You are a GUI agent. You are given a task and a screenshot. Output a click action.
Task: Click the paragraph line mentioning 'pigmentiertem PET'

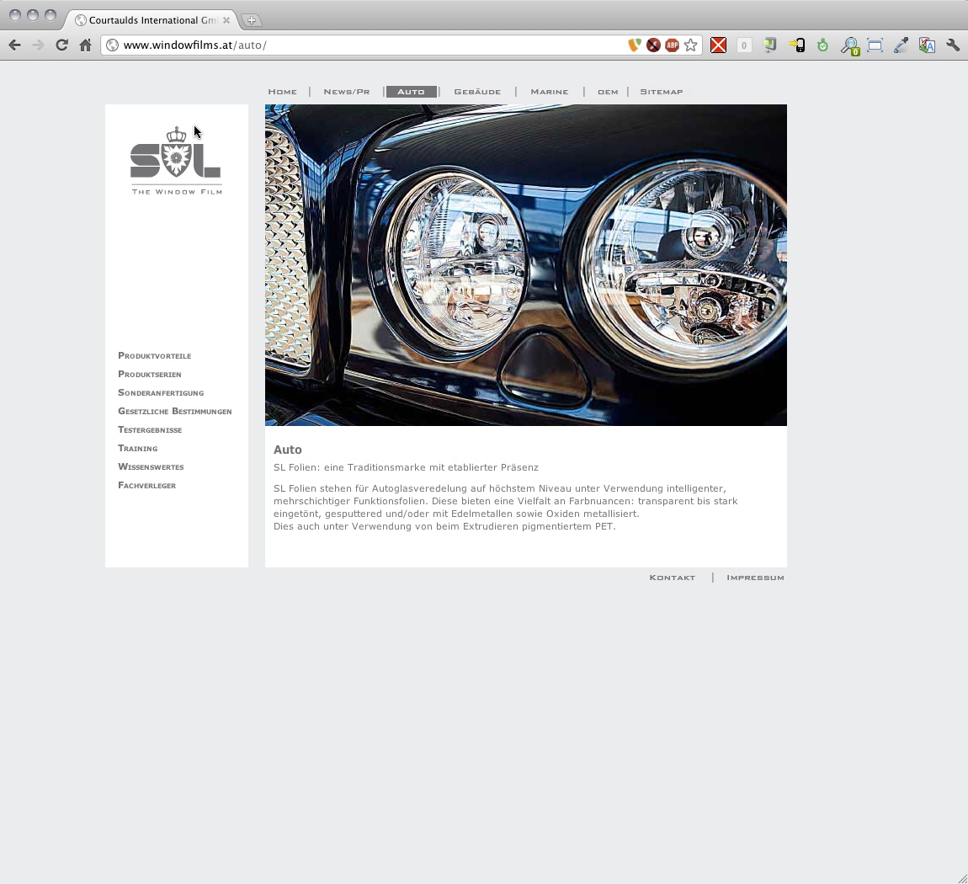(x=444, y=526)
